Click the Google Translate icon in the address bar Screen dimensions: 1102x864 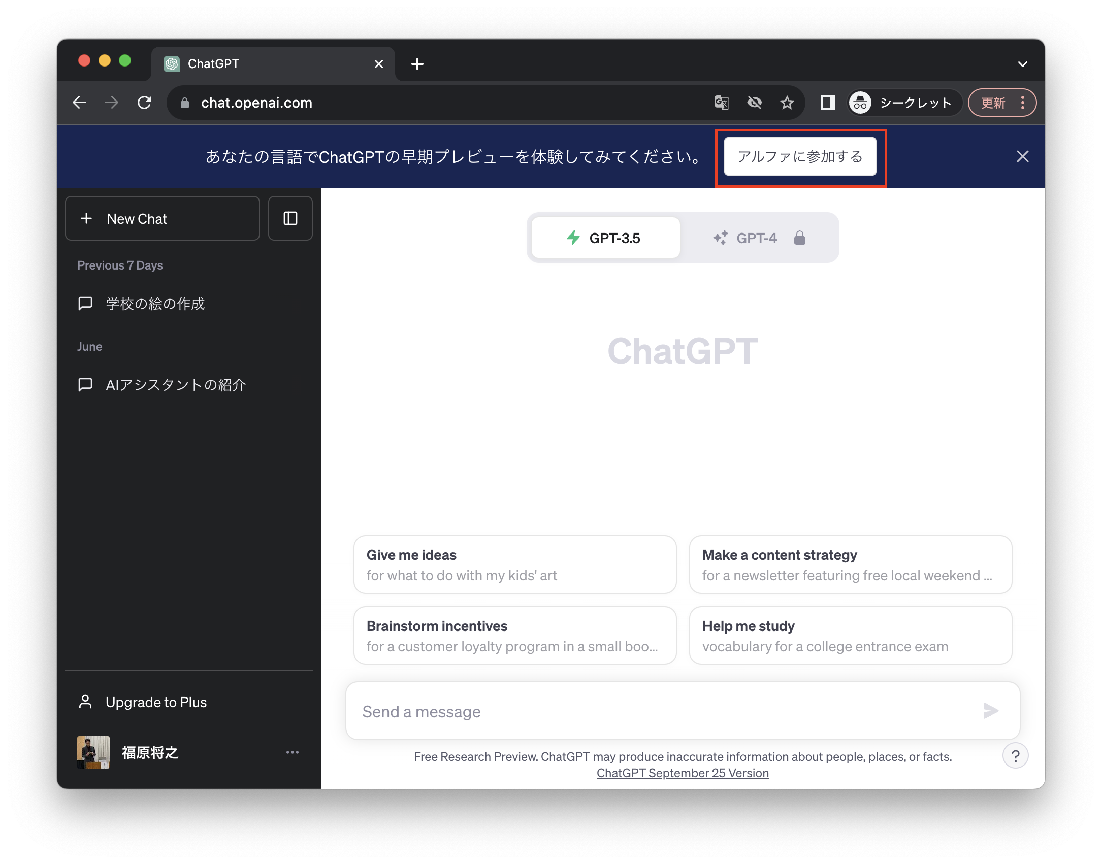coord(722,102)
